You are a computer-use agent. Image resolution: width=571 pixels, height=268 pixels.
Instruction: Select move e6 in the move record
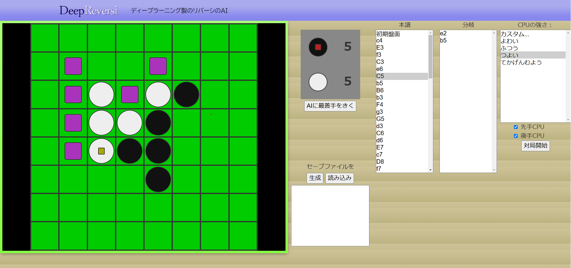402,69
